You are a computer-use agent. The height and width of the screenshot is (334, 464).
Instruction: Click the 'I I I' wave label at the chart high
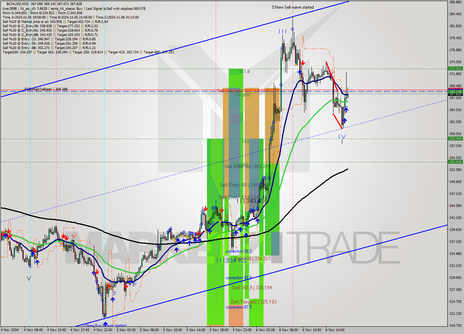[283, 31]
